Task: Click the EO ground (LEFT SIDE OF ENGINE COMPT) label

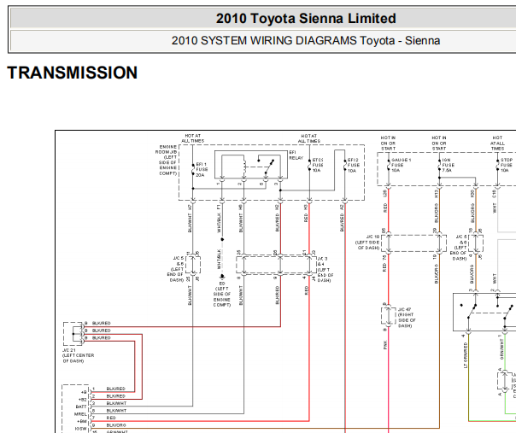Action: 222,294
